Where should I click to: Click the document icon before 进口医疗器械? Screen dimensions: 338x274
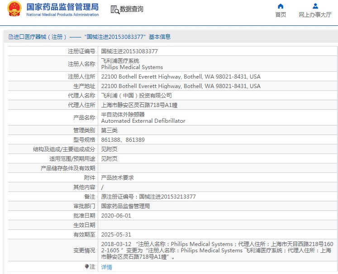pyautogui.click(x=11, y=37)
